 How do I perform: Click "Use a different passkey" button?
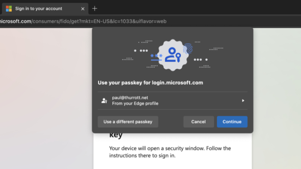tap(128, 122)
